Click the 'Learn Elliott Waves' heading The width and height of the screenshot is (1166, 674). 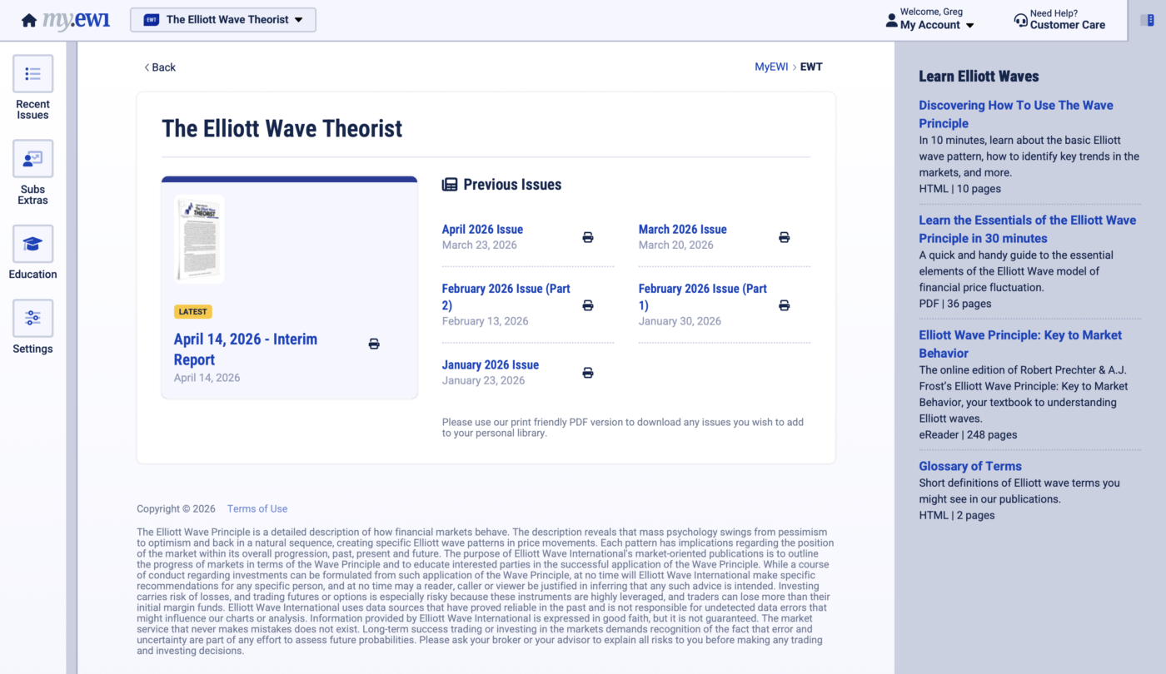pos(979,77)
